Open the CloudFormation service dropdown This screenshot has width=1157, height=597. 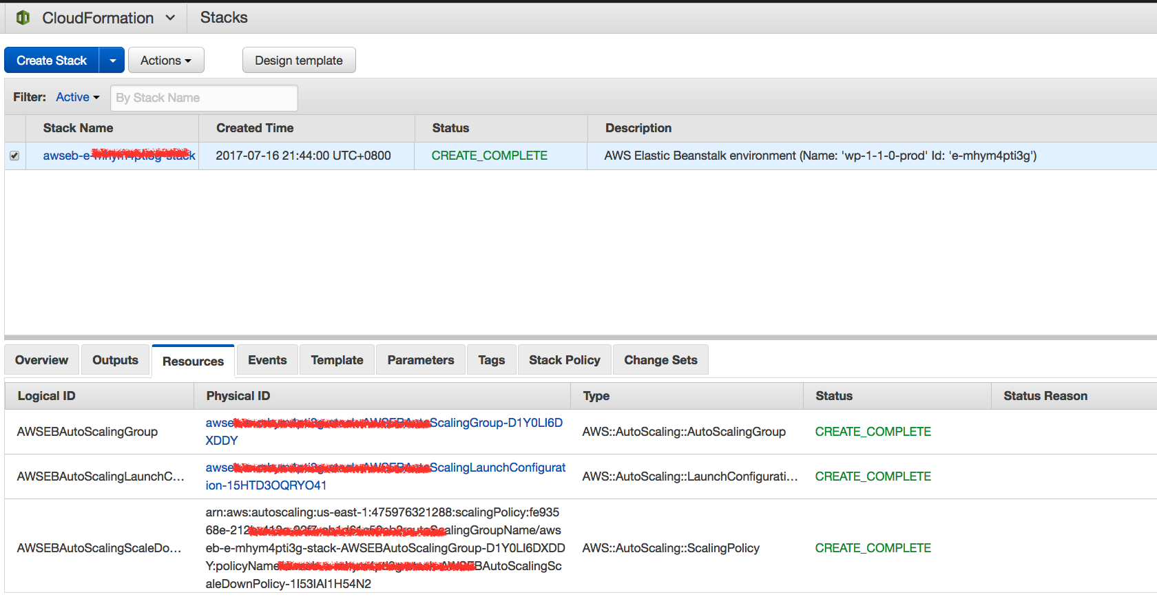click(108, 18)
